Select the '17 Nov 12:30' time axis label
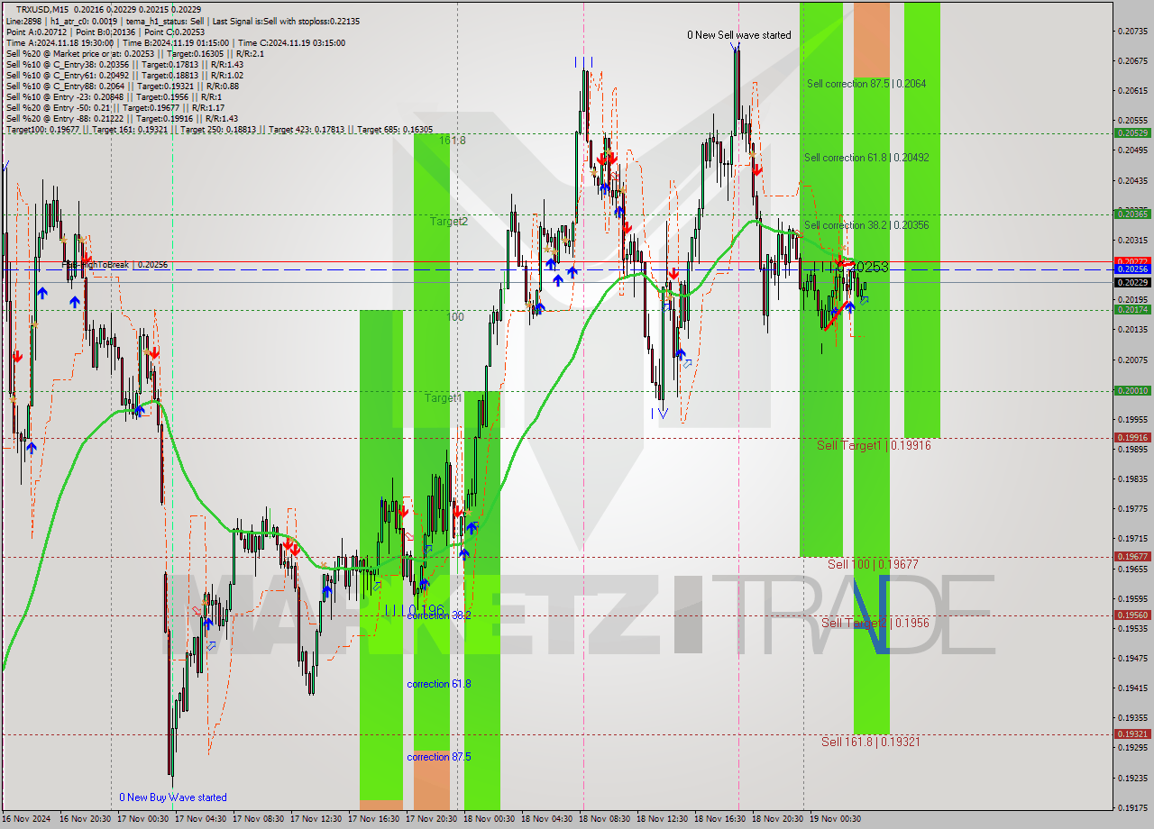The height and width of the screenshot is (829, 1154). (318, 819)
